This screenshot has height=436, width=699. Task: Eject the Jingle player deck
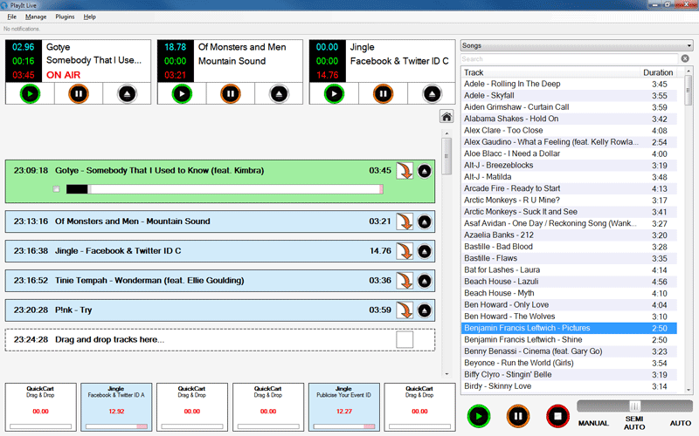[431, 93]
